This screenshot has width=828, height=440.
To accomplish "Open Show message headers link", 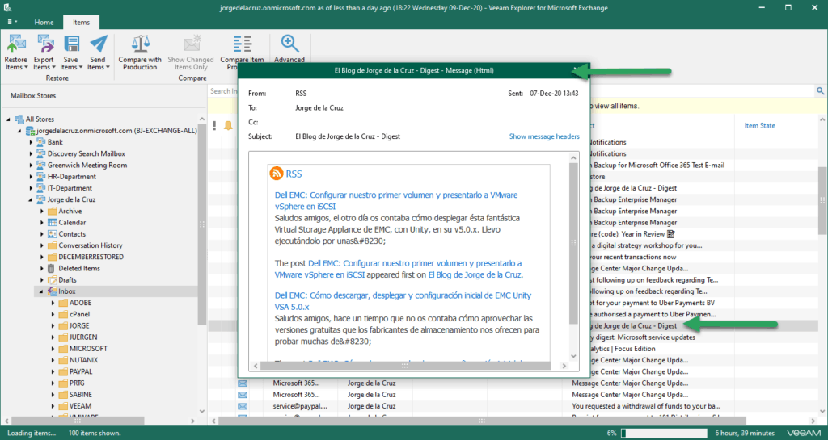I will [544, 136].
